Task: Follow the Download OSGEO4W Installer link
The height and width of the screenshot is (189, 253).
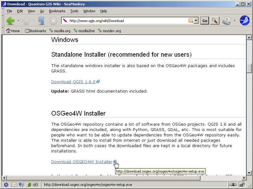Action: click(x=82, y=162)
